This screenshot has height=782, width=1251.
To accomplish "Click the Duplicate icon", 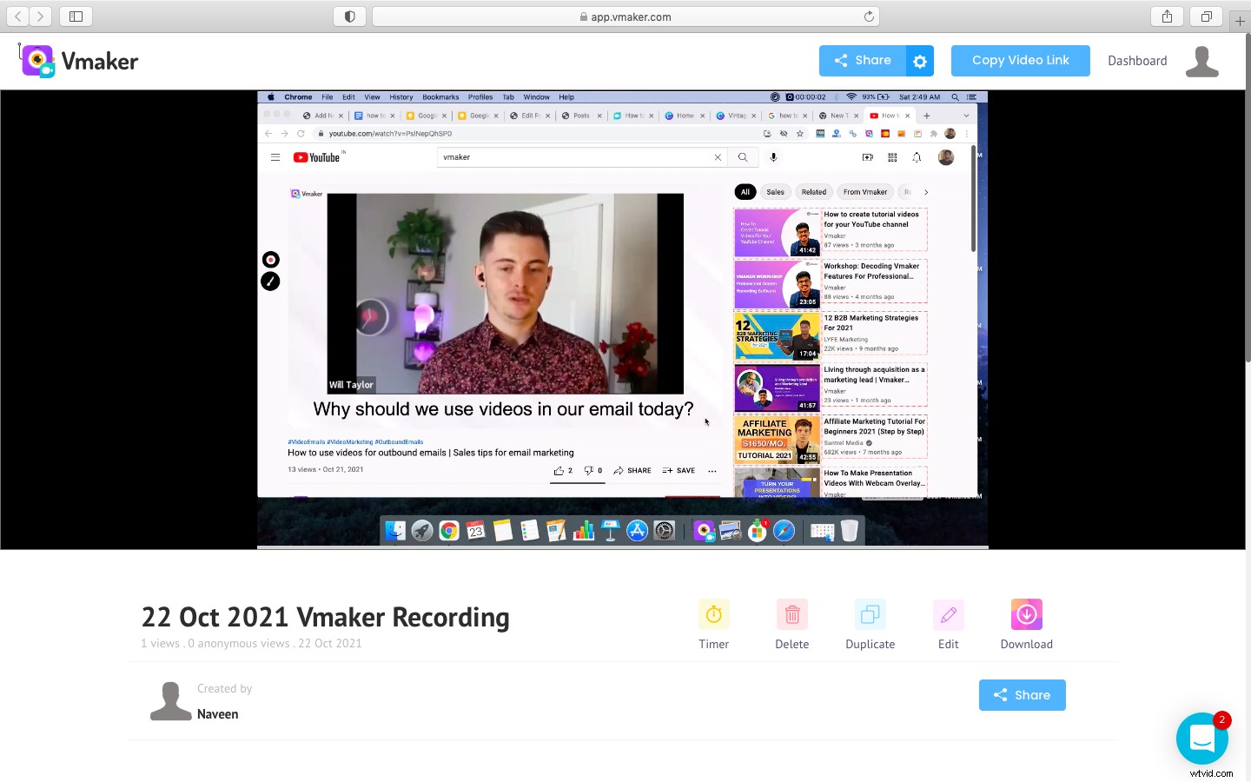I will 870,614.
